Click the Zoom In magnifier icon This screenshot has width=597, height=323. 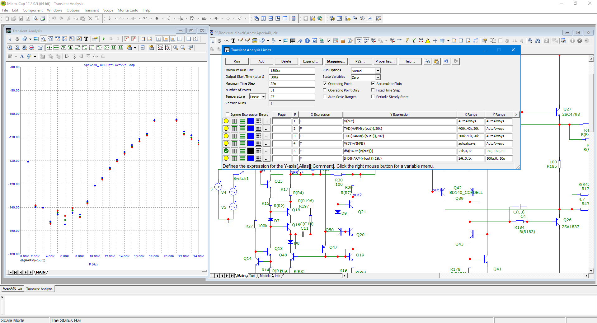coord(176,48)
